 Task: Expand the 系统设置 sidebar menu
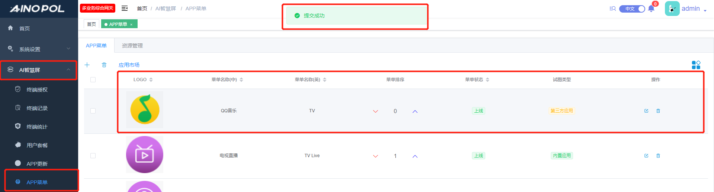(39, 49)
